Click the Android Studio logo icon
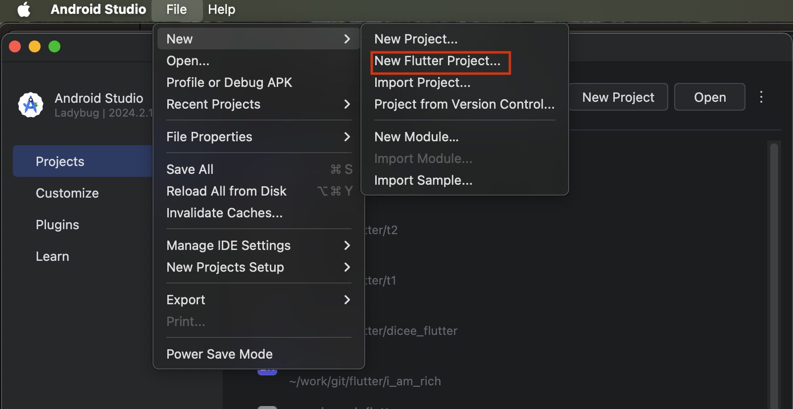The height and width of the screenshot is (409, 793). coord(31,105)
